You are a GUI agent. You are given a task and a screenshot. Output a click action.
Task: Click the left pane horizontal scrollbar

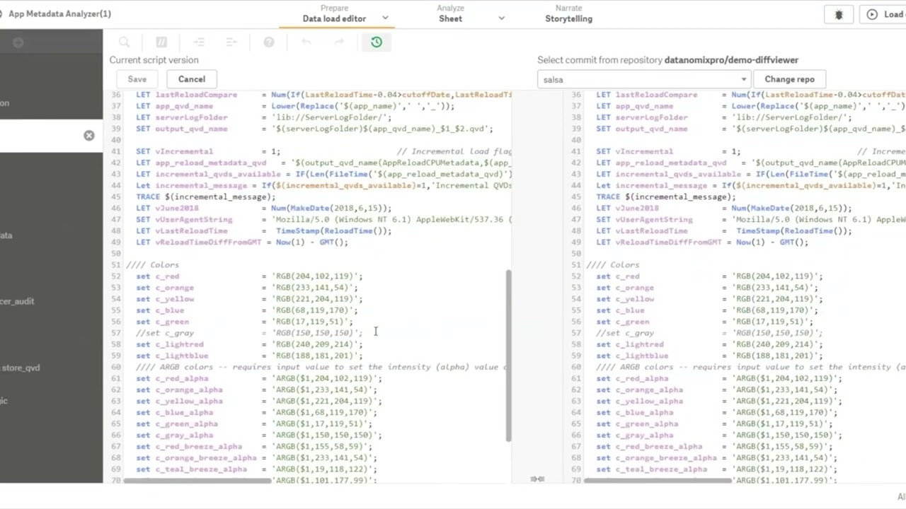click(x=198, y=480)
